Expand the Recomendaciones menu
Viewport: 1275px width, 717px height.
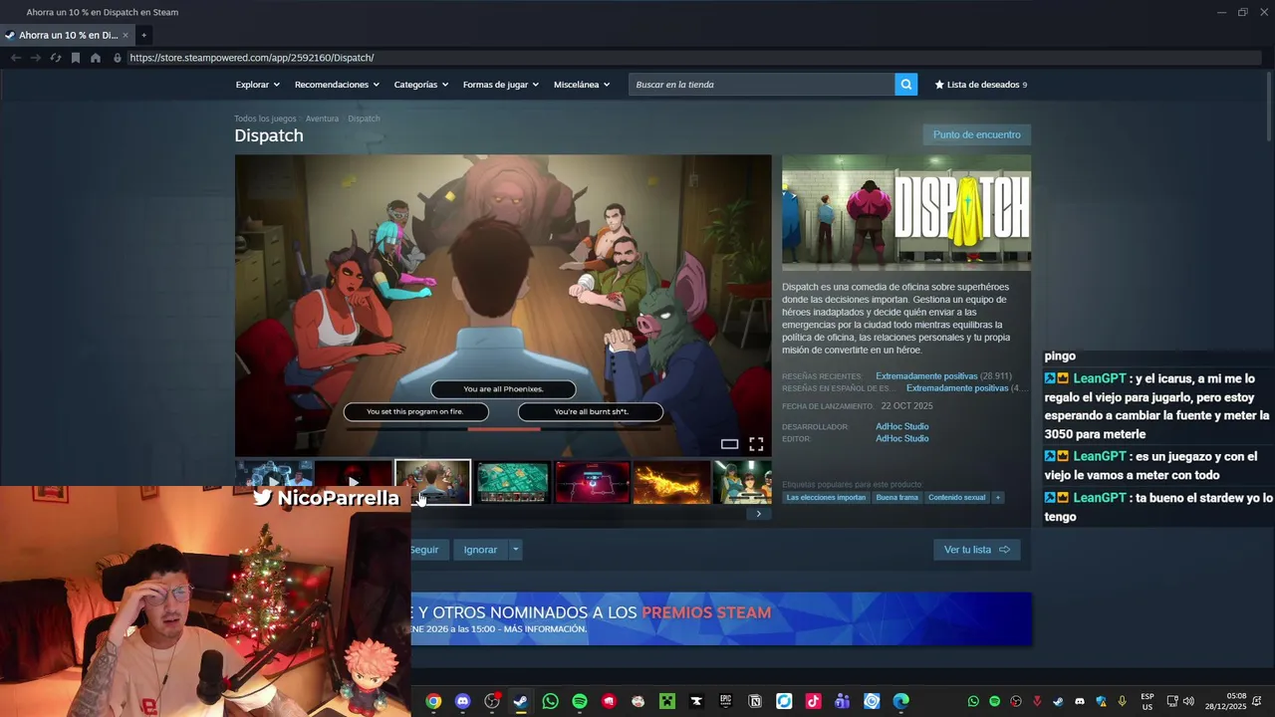pyautogui.click(x=338, y=85)
